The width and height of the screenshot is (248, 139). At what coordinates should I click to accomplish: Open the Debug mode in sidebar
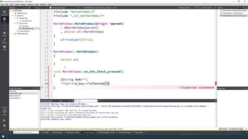point(4,34)
